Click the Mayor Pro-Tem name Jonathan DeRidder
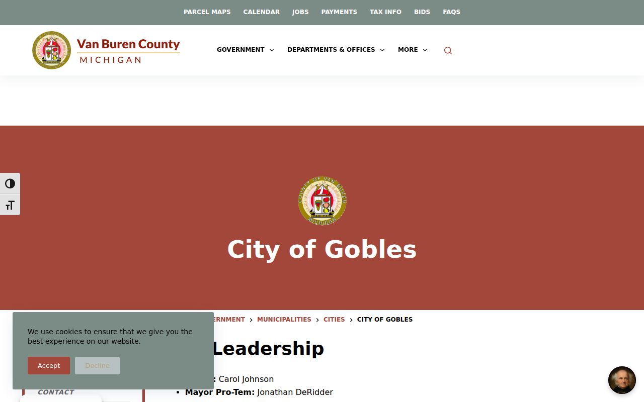The width and height of the screenshot is (644, 402). pos(295,392)
